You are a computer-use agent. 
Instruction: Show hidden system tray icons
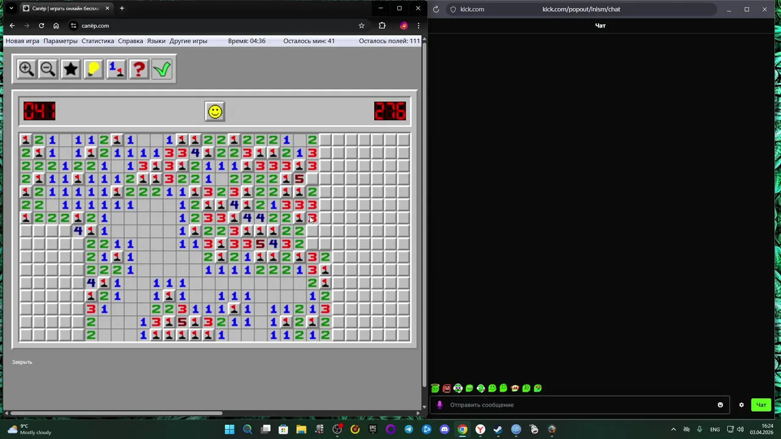(x=674, y=429)
